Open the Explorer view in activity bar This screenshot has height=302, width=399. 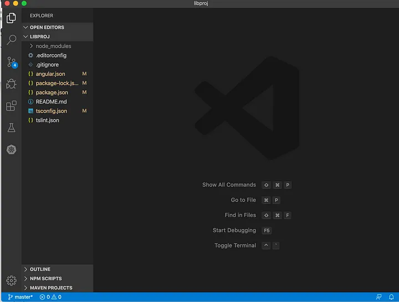tap(11, 18)
